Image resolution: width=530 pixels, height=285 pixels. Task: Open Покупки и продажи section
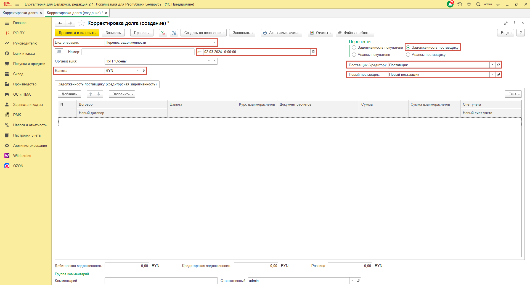click(x=29, y=64)
